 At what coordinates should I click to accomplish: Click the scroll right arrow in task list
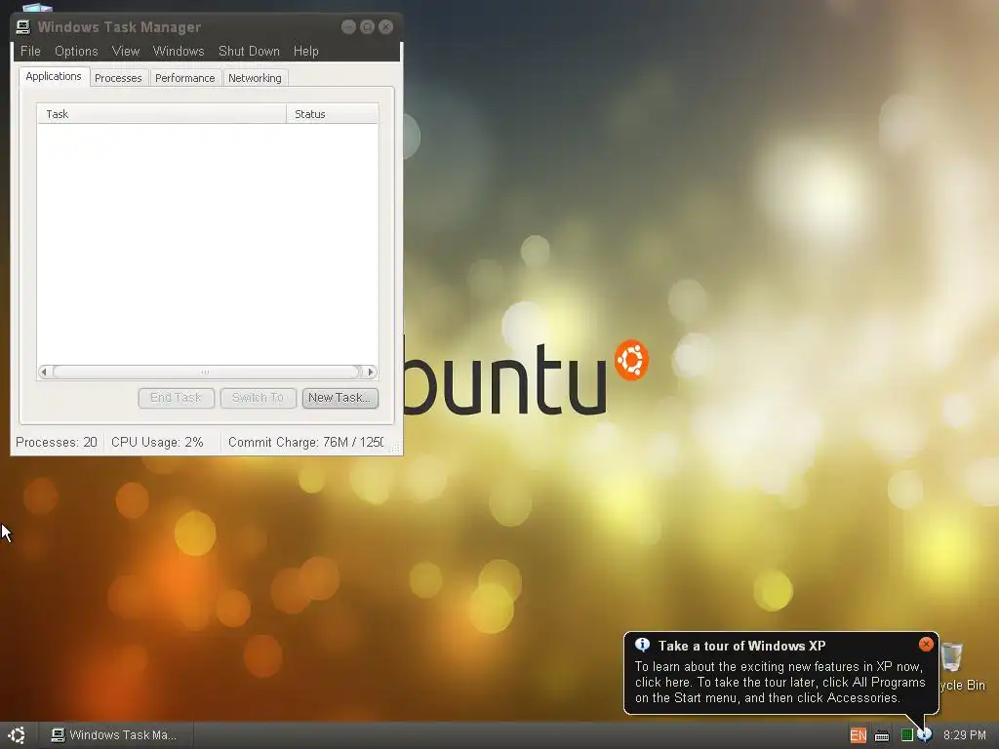(x=370, y=372)
